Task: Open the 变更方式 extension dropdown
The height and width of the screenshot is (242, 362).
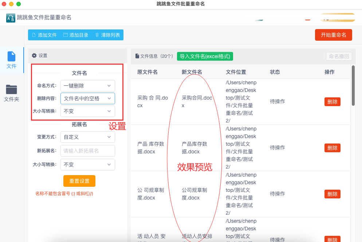Action: tap(87, 137)
